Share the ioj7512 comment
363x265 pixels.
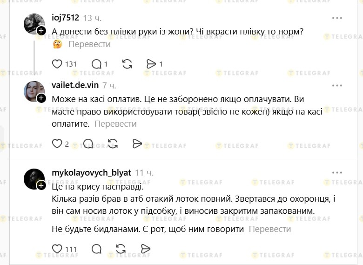pos(151,64)
